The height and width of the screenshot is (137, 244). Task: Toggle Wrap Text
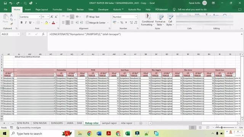93,17
